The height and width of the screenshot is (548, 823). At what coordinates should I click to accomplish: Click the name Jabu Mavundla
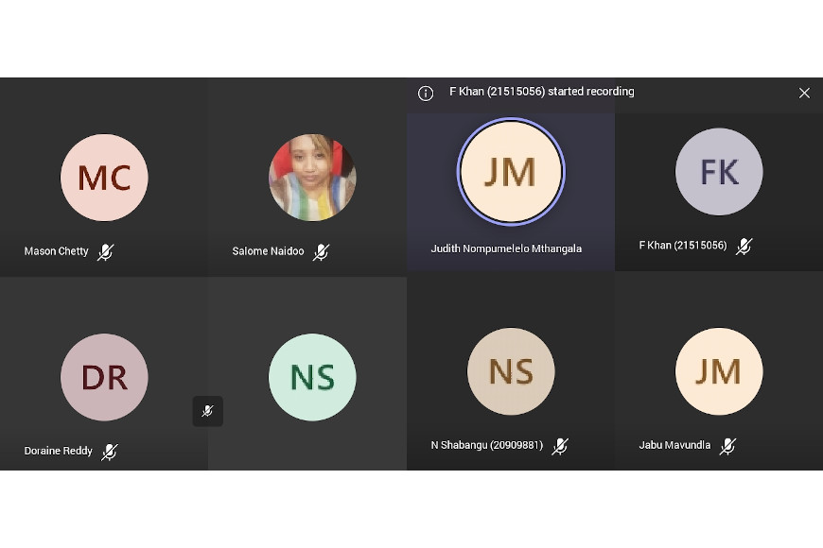[674, 445]
